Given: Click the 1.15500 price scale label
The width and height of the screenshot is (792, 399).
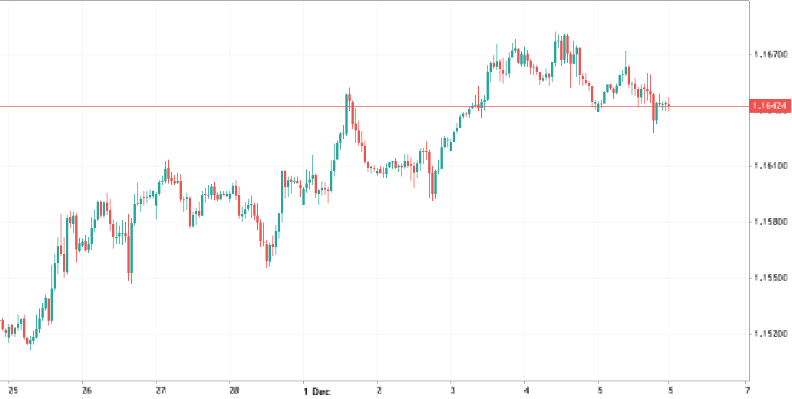Looking at the screenshot, I should coord(768,278).
